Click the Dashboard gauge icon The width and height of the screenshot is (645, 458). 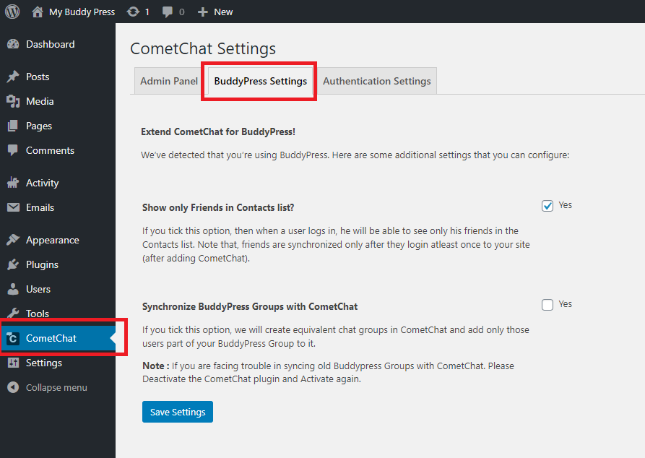click(13, 44)
